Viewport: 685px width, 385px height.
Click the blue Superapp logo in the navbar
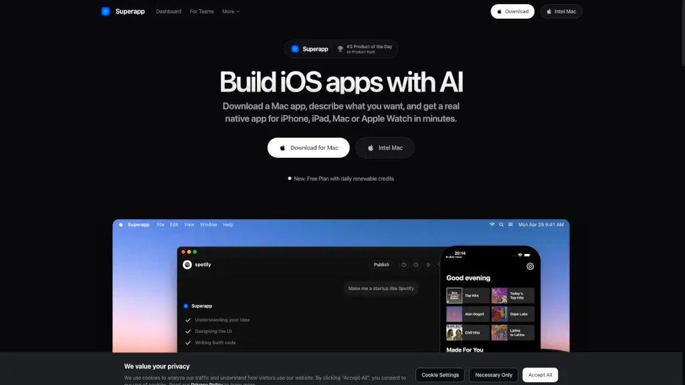[106, 11]
